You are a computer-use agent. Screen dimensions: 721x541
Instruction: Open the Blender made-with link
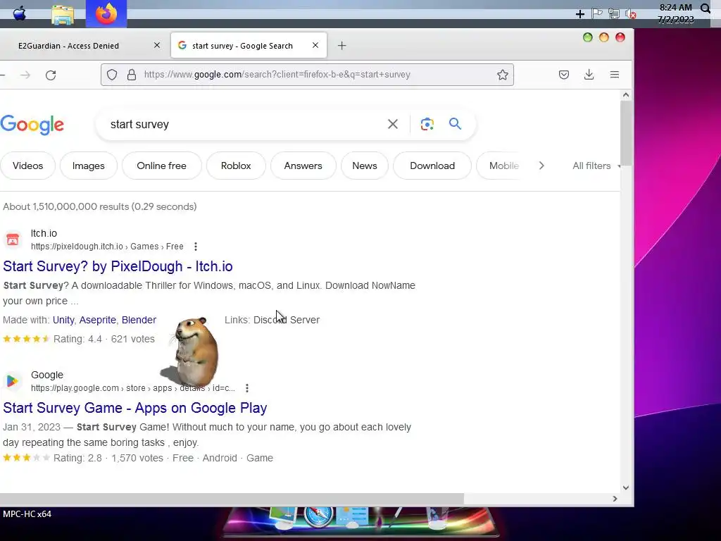[x=139, y=320]
